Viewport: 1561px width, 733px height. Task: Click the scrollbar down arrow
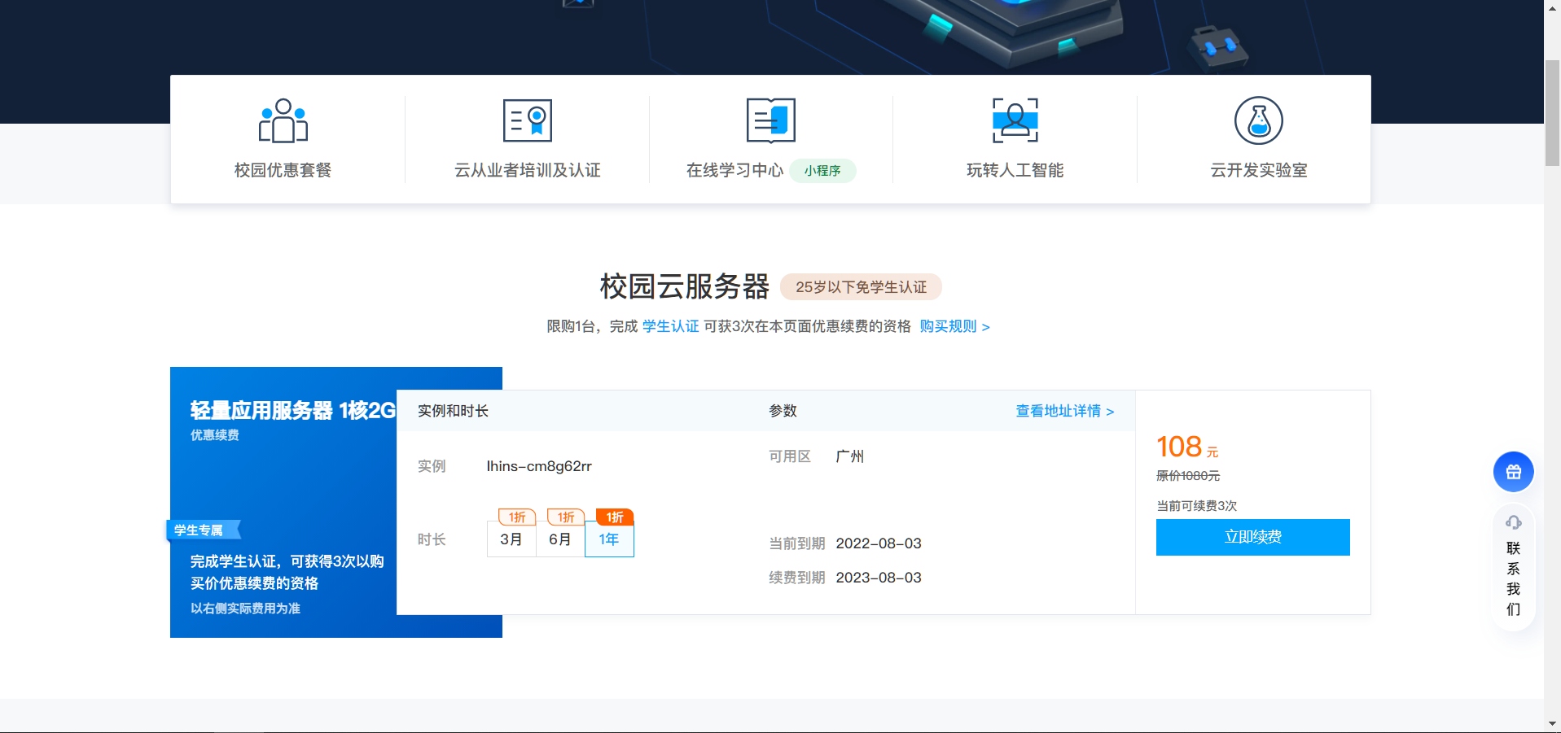point(1552,723)
